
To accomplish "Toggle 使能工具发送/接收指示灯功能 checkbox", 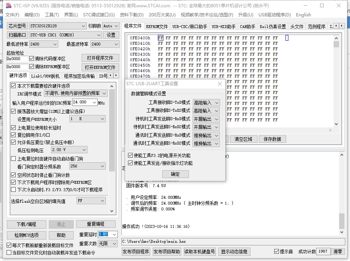I will click(131, 163).
